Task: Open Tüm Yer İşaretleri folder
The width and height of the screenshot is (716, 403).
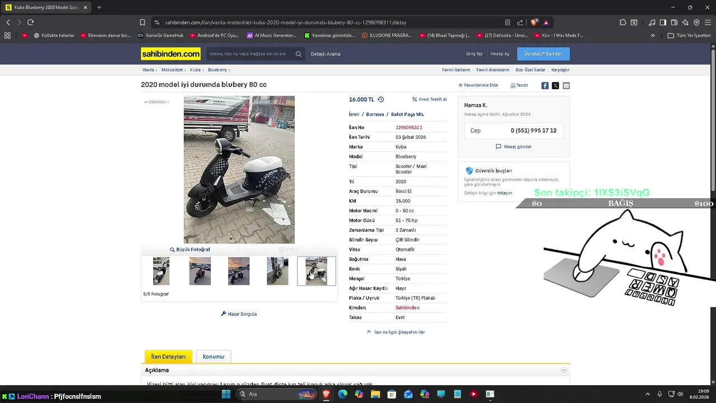Action: coord(689,35)
